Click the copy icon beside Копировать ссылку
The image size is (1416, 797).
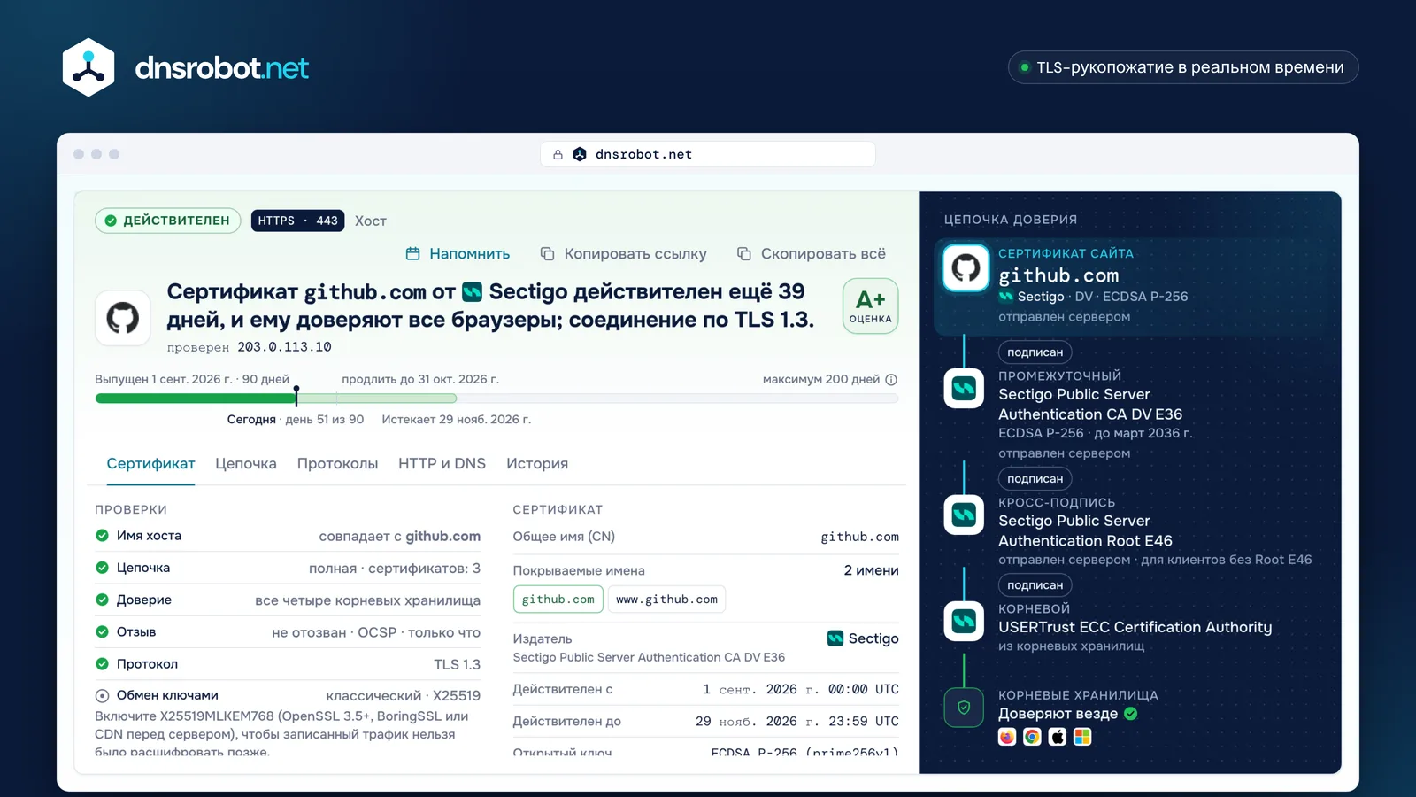click(x=548, y=254)
